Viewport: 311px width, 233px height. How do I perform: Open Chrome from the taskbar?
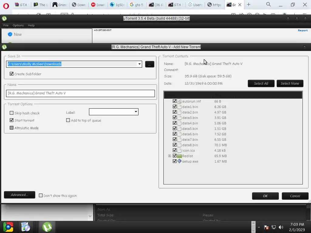point(8,227)
